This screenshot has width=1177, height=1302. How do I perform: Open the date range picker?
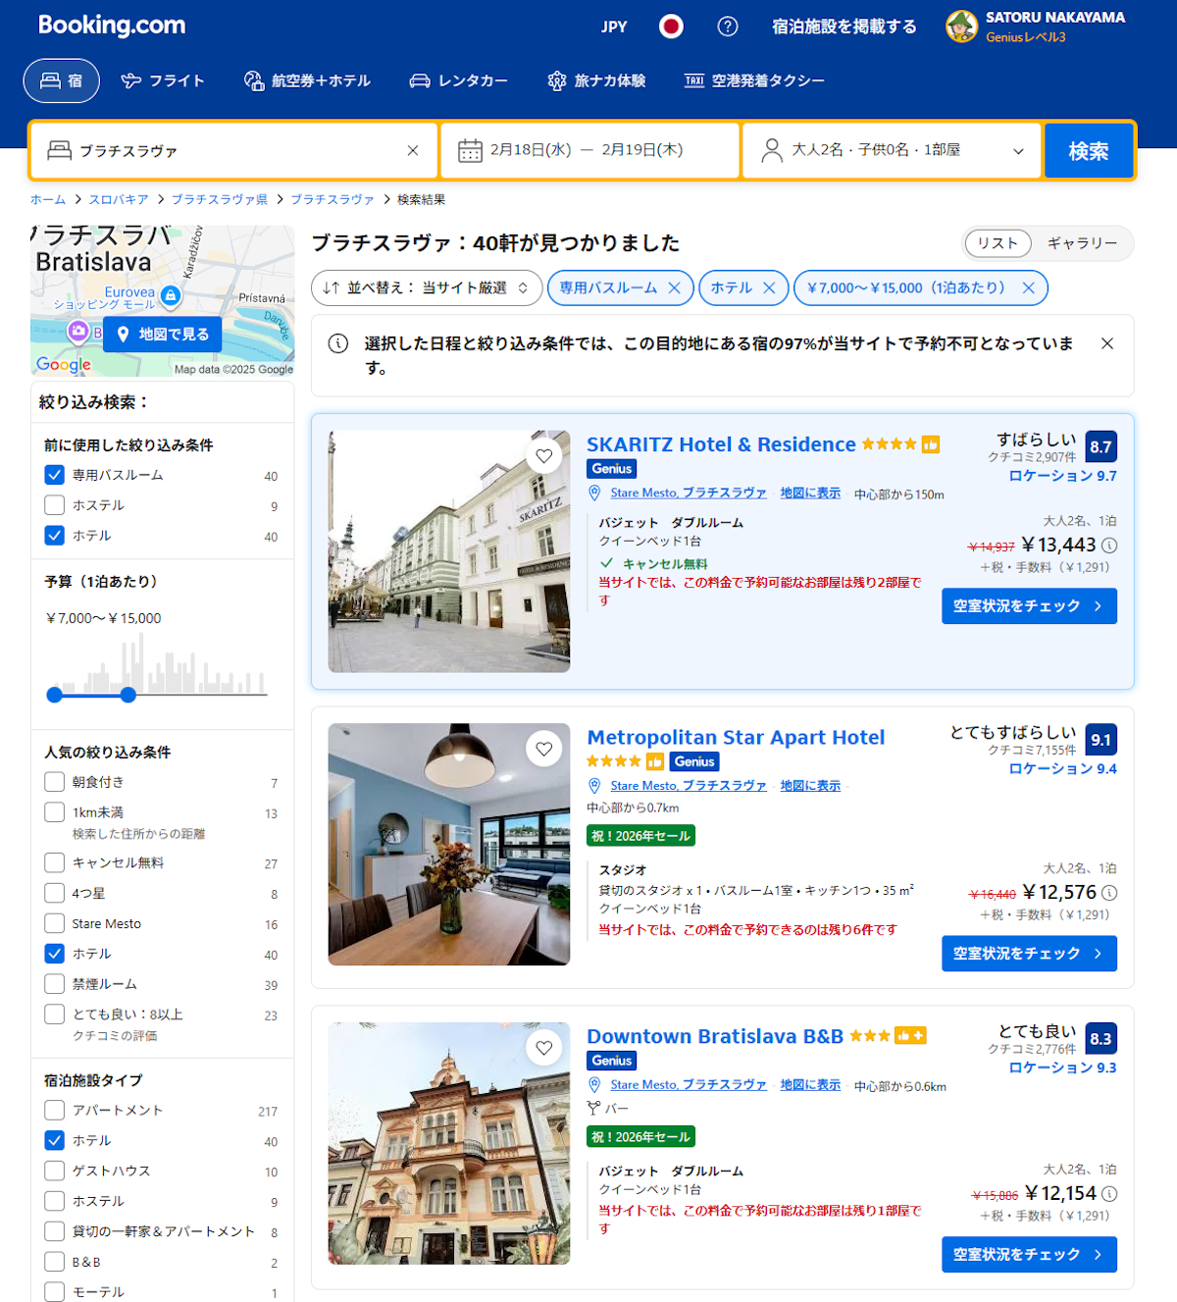coord(589,150)
